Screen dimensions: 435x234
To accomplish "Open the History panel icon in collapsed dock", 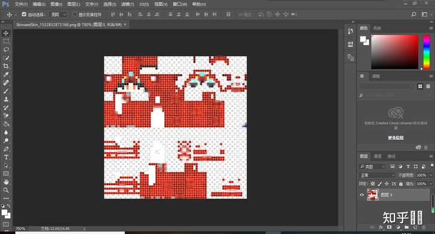I will tap(350, 31).
